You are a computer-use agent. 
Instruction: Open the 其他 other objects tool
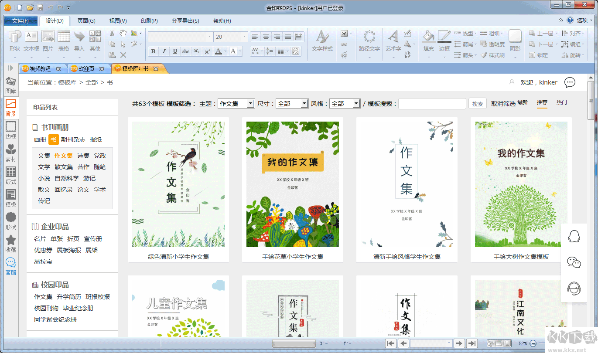pos(95,41)
